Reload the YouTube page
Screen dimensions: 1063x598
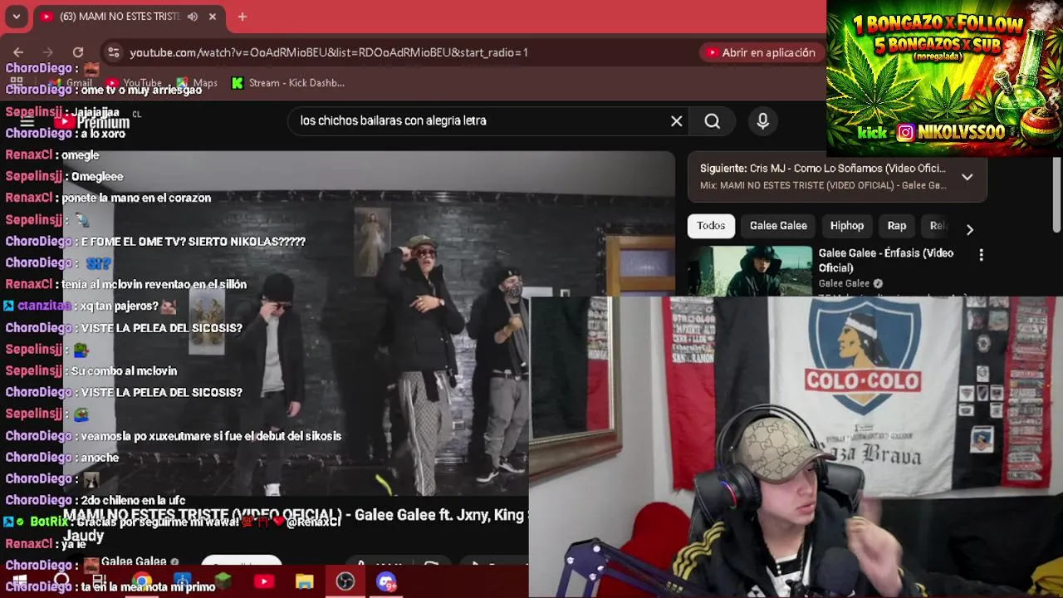[x=78, y=52]
